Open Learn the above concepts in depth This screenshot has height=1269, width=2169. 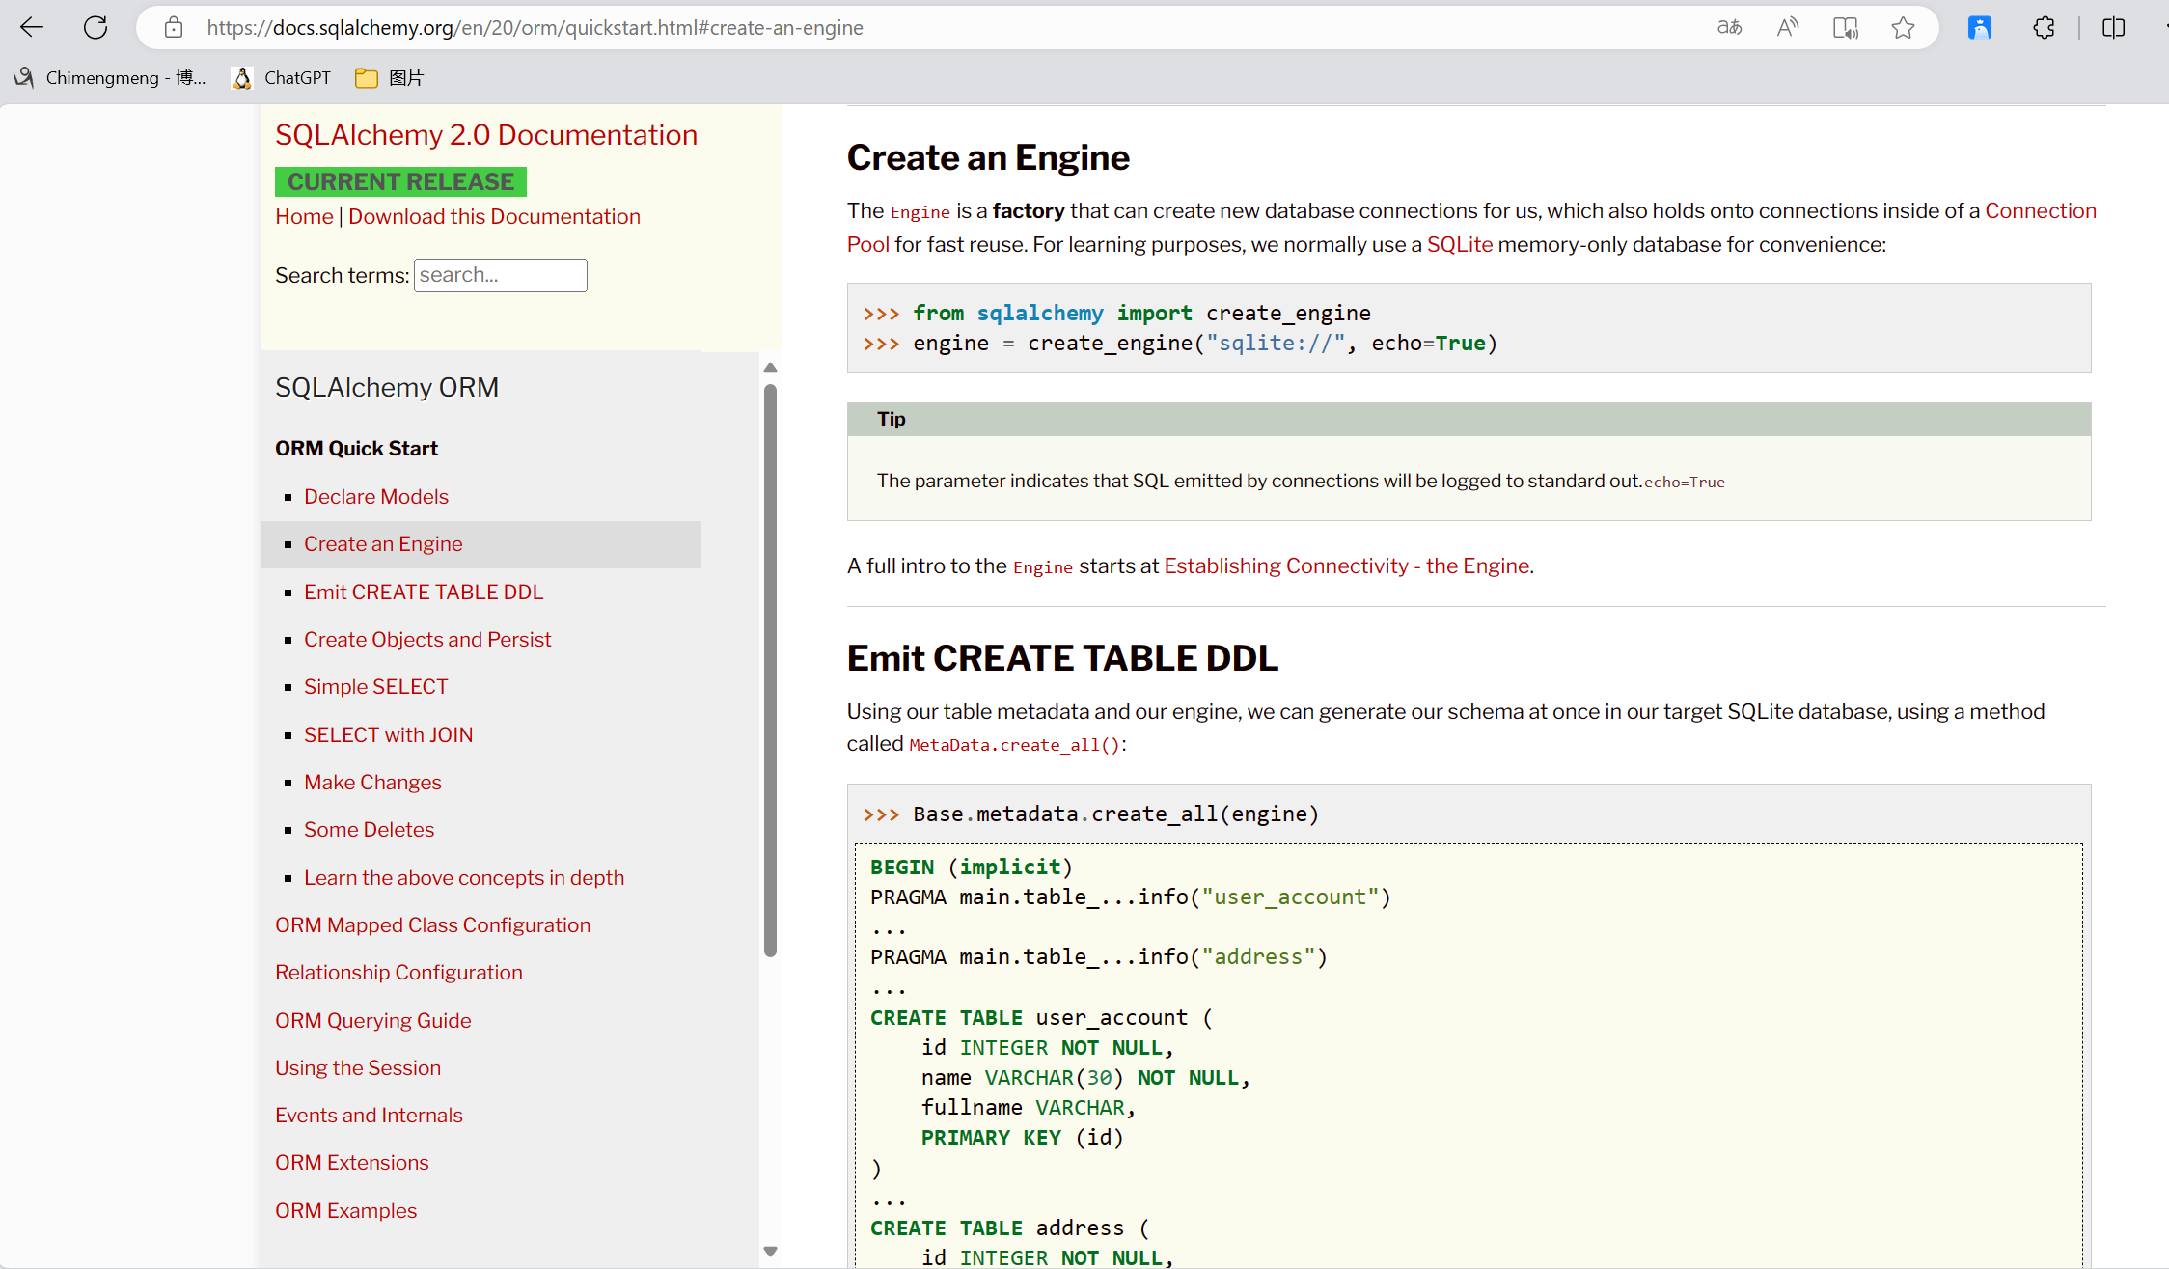[464, 877]
